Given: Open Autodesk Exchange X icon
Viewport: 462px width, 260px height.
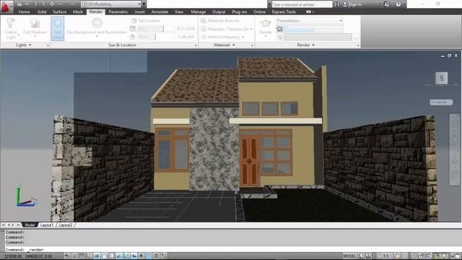Looking at the screenshot, I should click(387, 4).
